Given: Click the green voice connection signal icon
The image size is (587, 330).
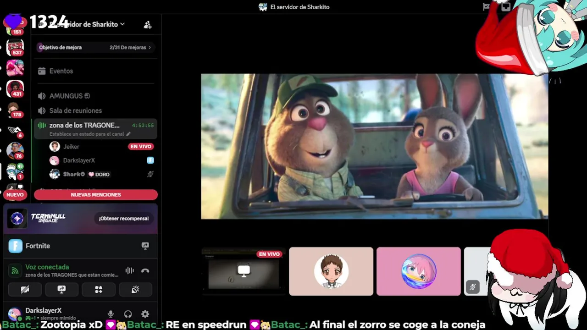Looking at the screenshot, I should tap(15, 270).
